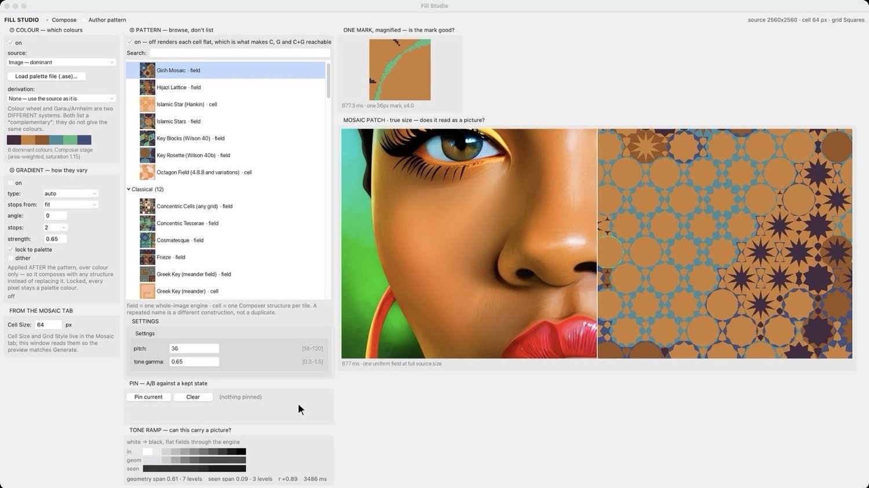Image resolution: width=869 pixels, height=488 pixels.
Task: Click the navy blue palette swatch
Action: tap(84, 140)
